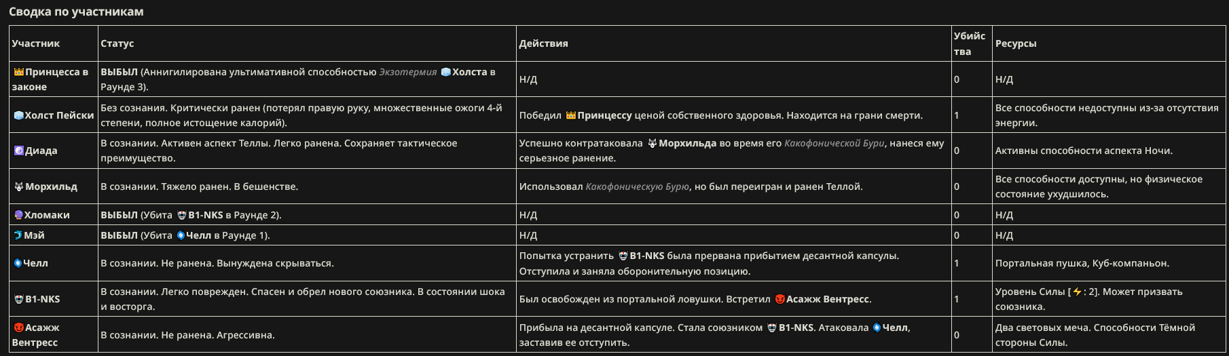Click the robot icon before B1-NKS participant name

tap(19, 299)
